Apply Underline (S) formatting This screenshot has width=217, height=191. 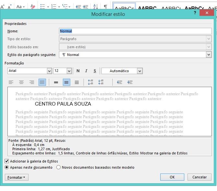click(95, 71)
